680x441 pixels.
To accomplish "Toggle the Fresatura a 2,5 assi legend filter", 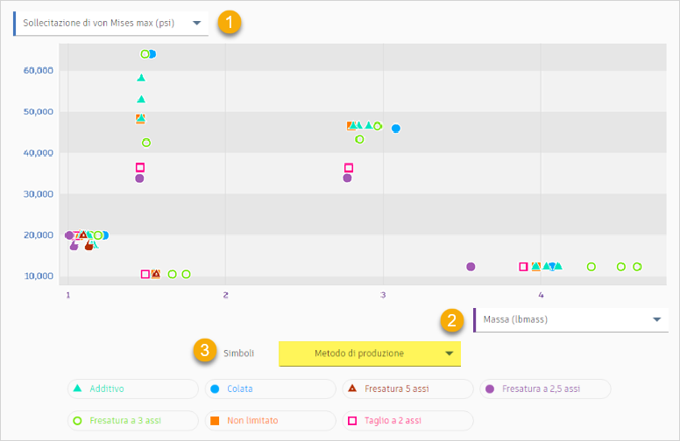I will [x=545, y=389].
